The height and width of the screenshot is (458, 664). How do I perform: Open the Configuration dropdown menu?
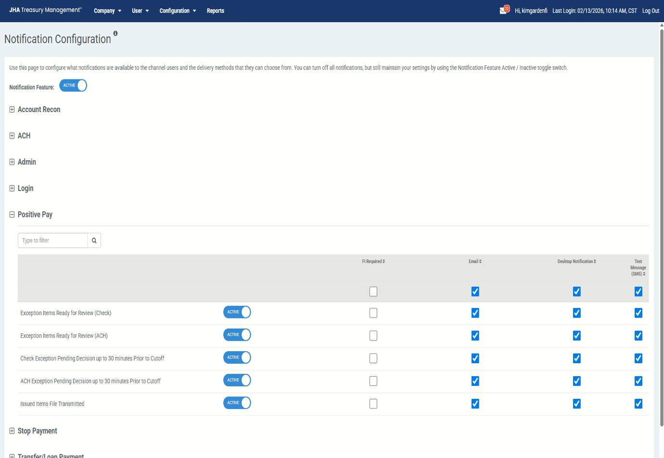[x=178, y=11]
